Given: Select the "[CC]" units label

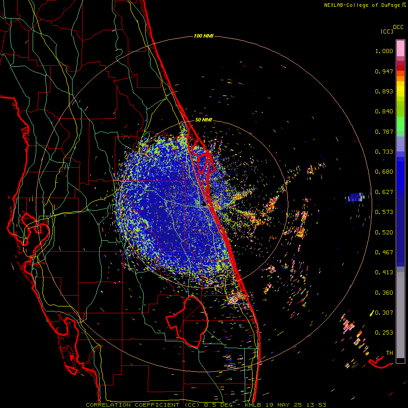Looking at the screenshot, I should click(387, 31).
